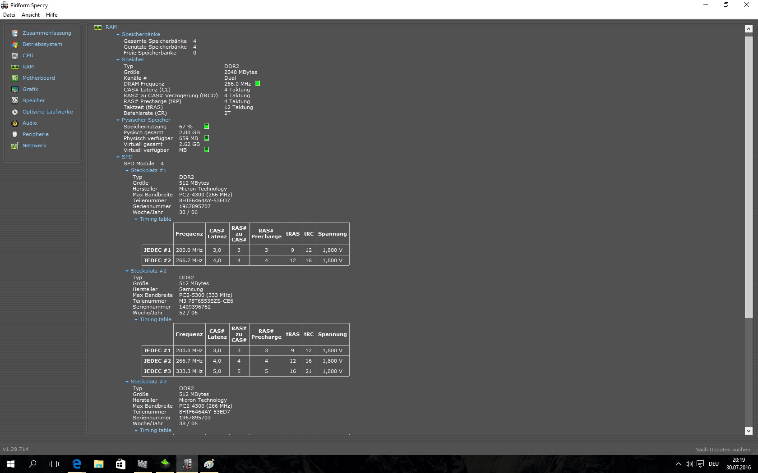This screenshot has height=473, width=758.
Task: Click the DEU language indicator
Action: (714, 464)
